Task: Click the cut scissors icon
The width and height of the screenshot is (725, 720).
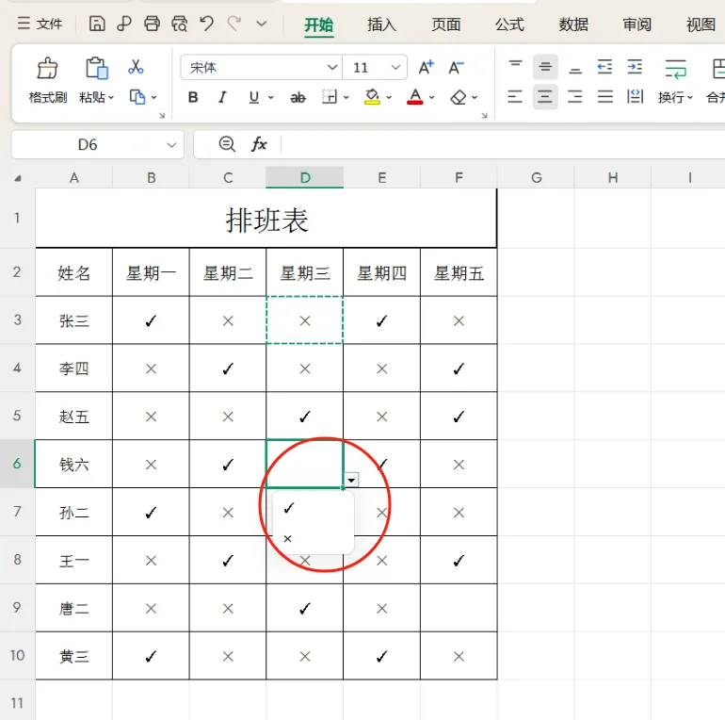Action: pyautogui.click(x=136, y=67)
